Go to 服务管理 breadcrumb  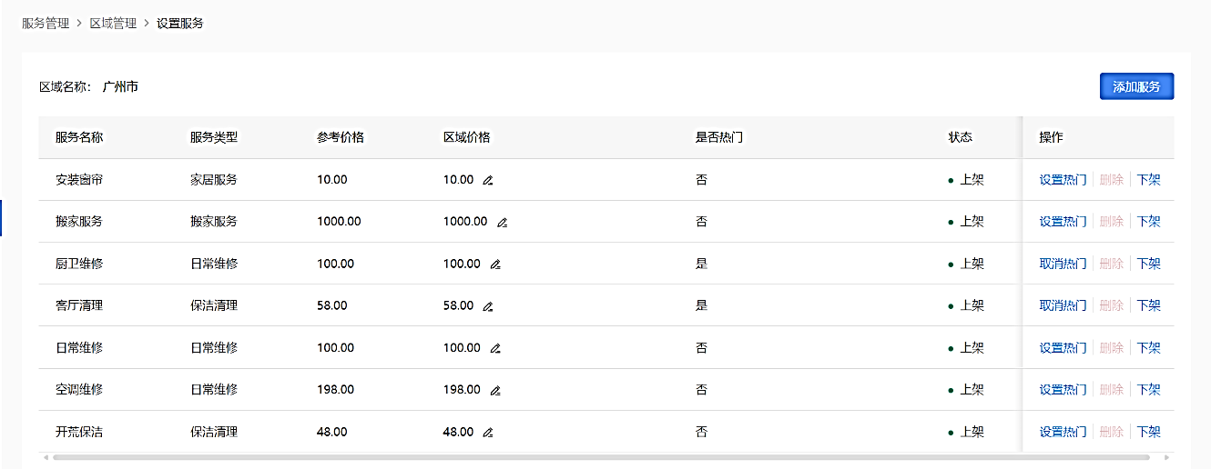46,24
